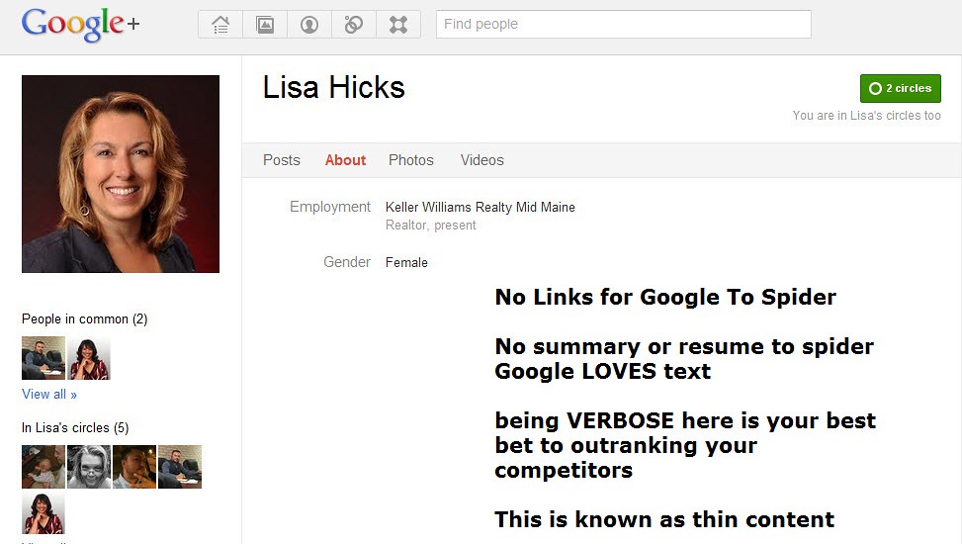
Task: Open fourth thumbnail in Lisa's circles top row
Action: [180, 467]
